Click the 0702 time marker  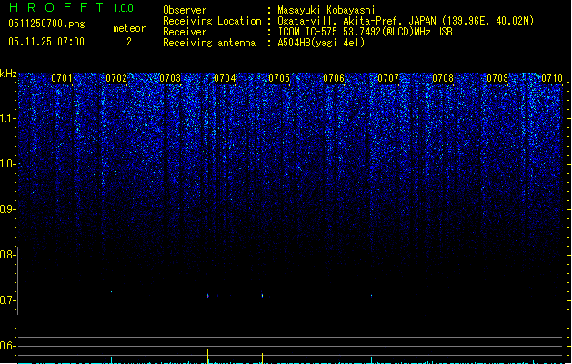tap(116, 78)
